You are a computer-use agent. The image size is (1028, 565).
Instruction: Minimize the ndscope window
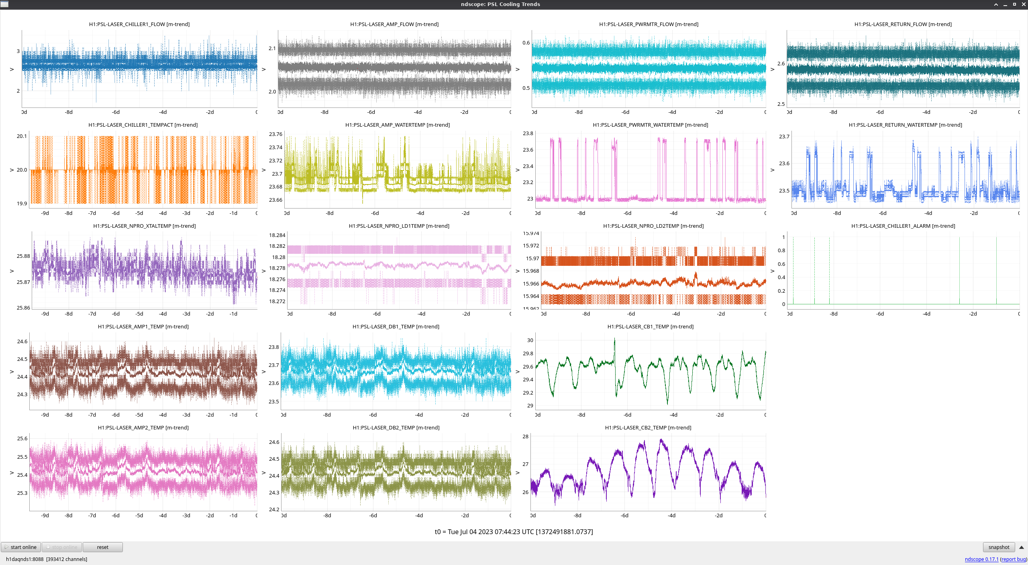pyautogui.click(x=1005, y=4)
